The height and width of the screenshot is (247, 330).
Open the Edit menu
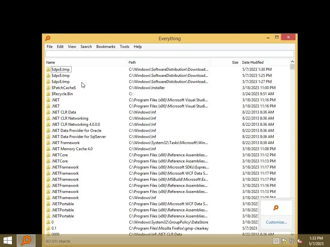60,47
